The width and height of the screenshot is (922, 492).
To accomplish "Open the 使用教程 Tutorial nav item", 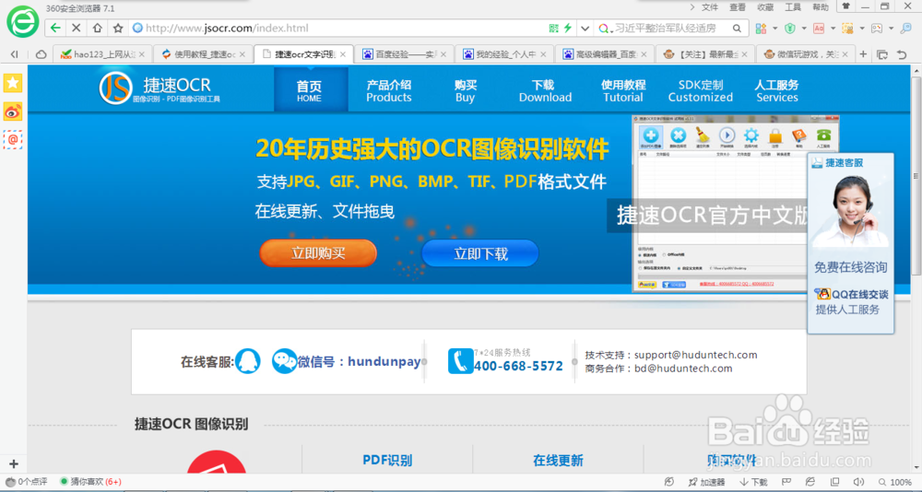I will [622, 90].
